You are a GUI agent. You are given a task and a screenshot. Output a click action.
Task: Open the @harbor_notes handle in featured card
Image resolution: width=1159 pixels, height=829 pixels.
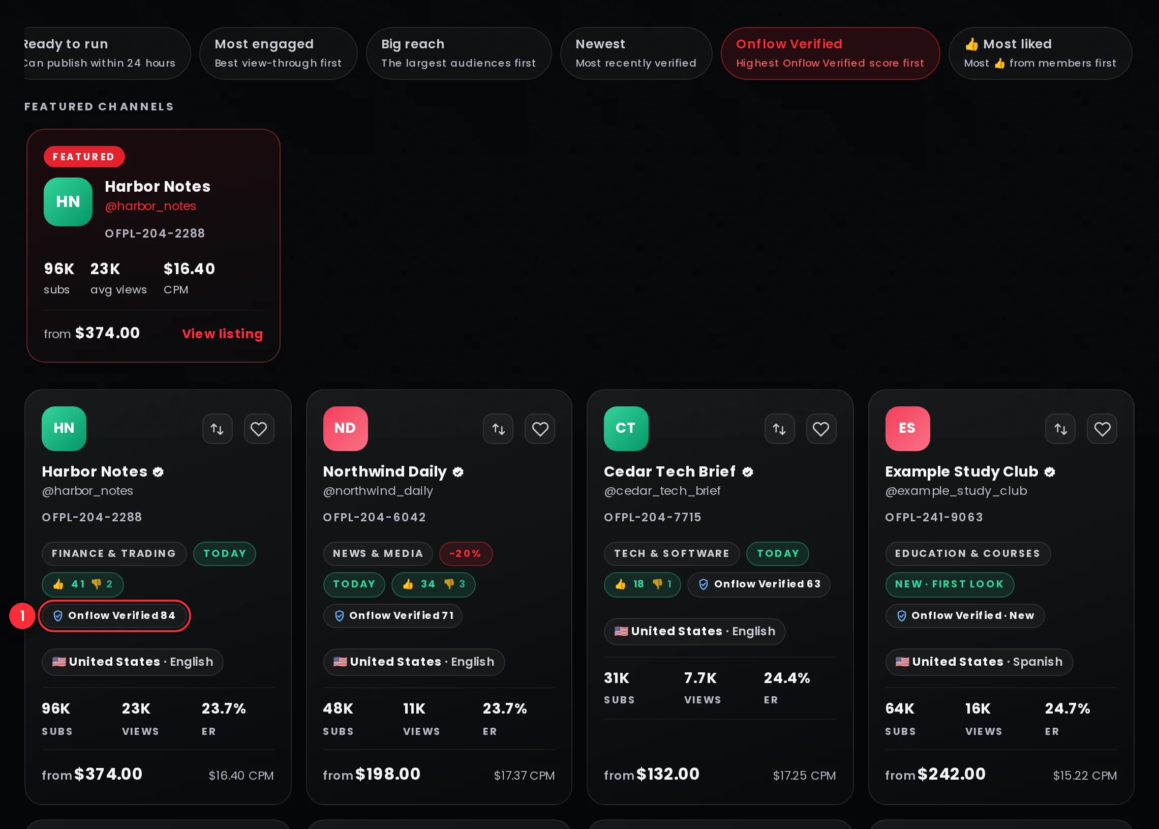[150, 205]
